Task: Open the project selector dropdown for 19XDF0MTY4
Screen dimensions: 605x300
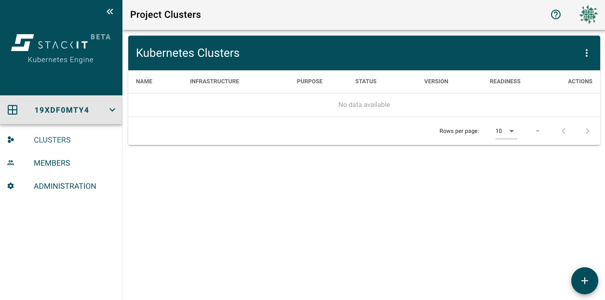Action: coord(112,110)
